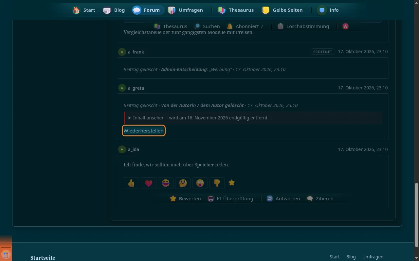
Task: Click the timestamp on a_ida's post
Action: tap(363, 149)
